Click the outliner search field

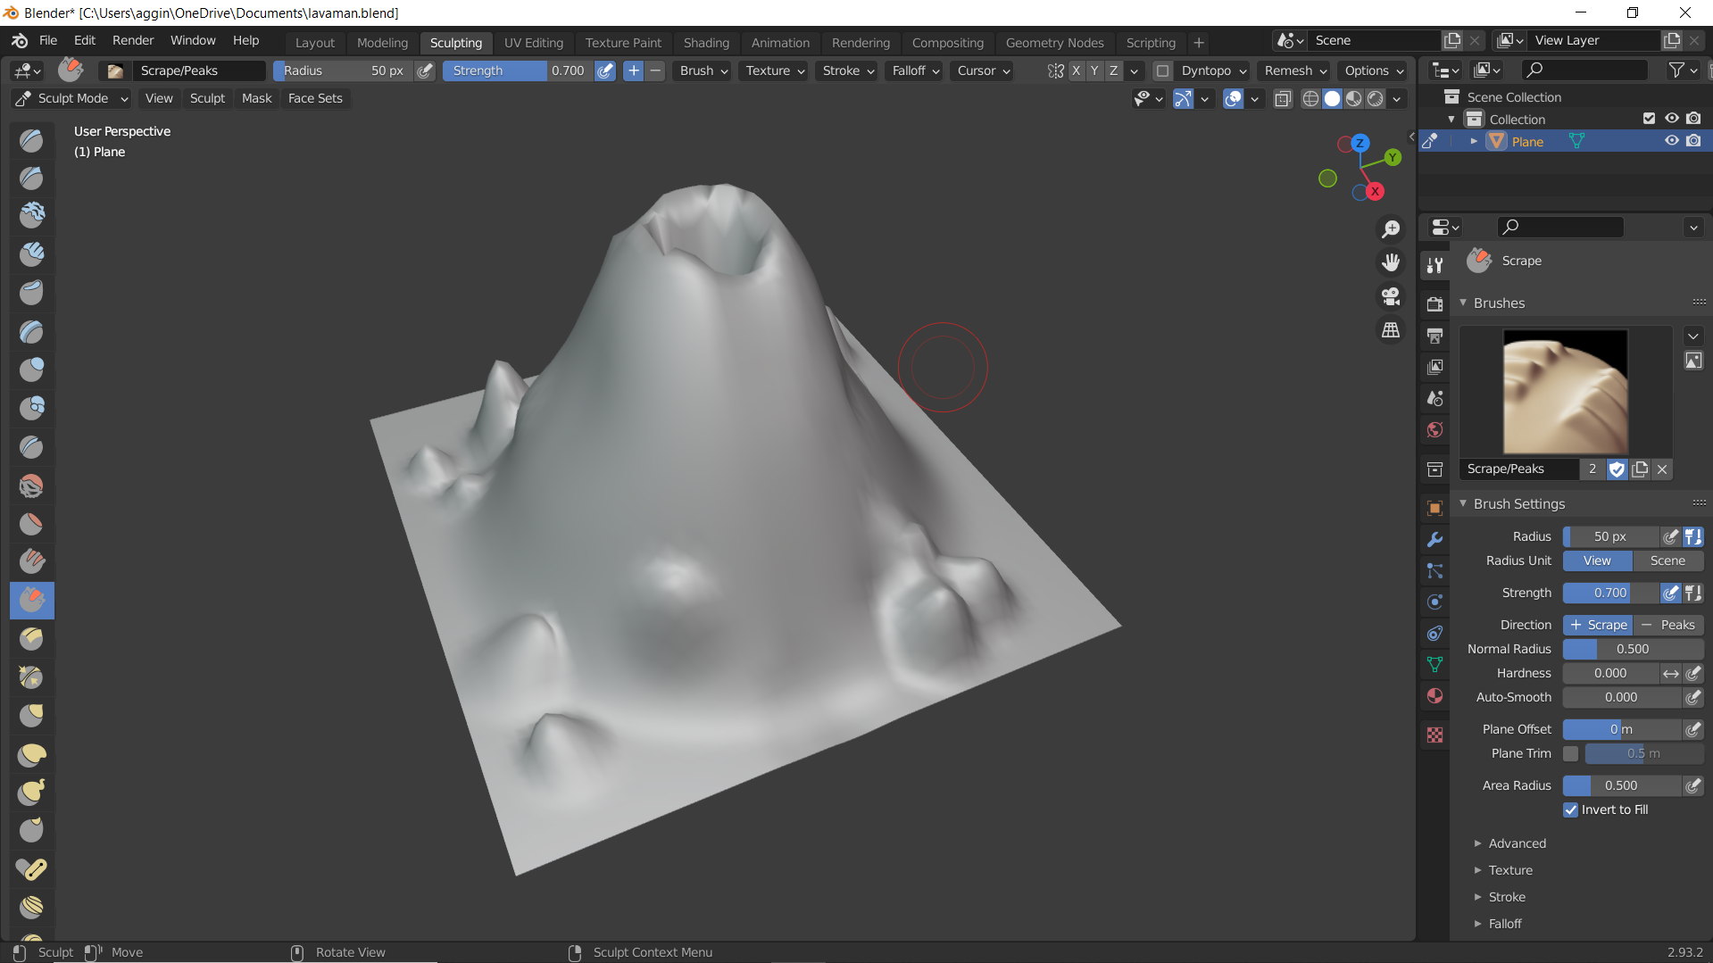1584,70
